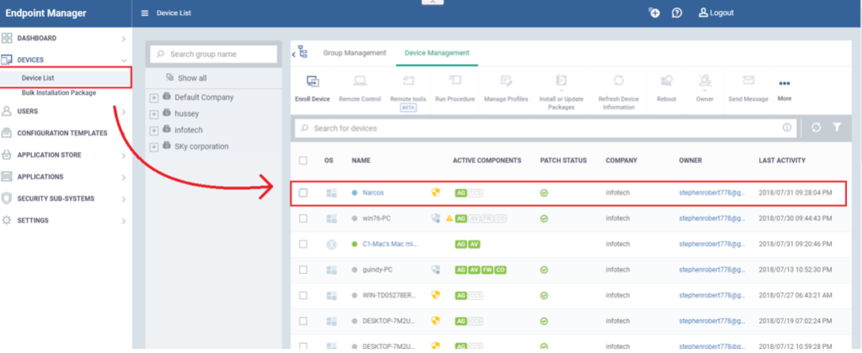
Task: Click the win76-PC warning triangle icon
Action: (450, 218)
